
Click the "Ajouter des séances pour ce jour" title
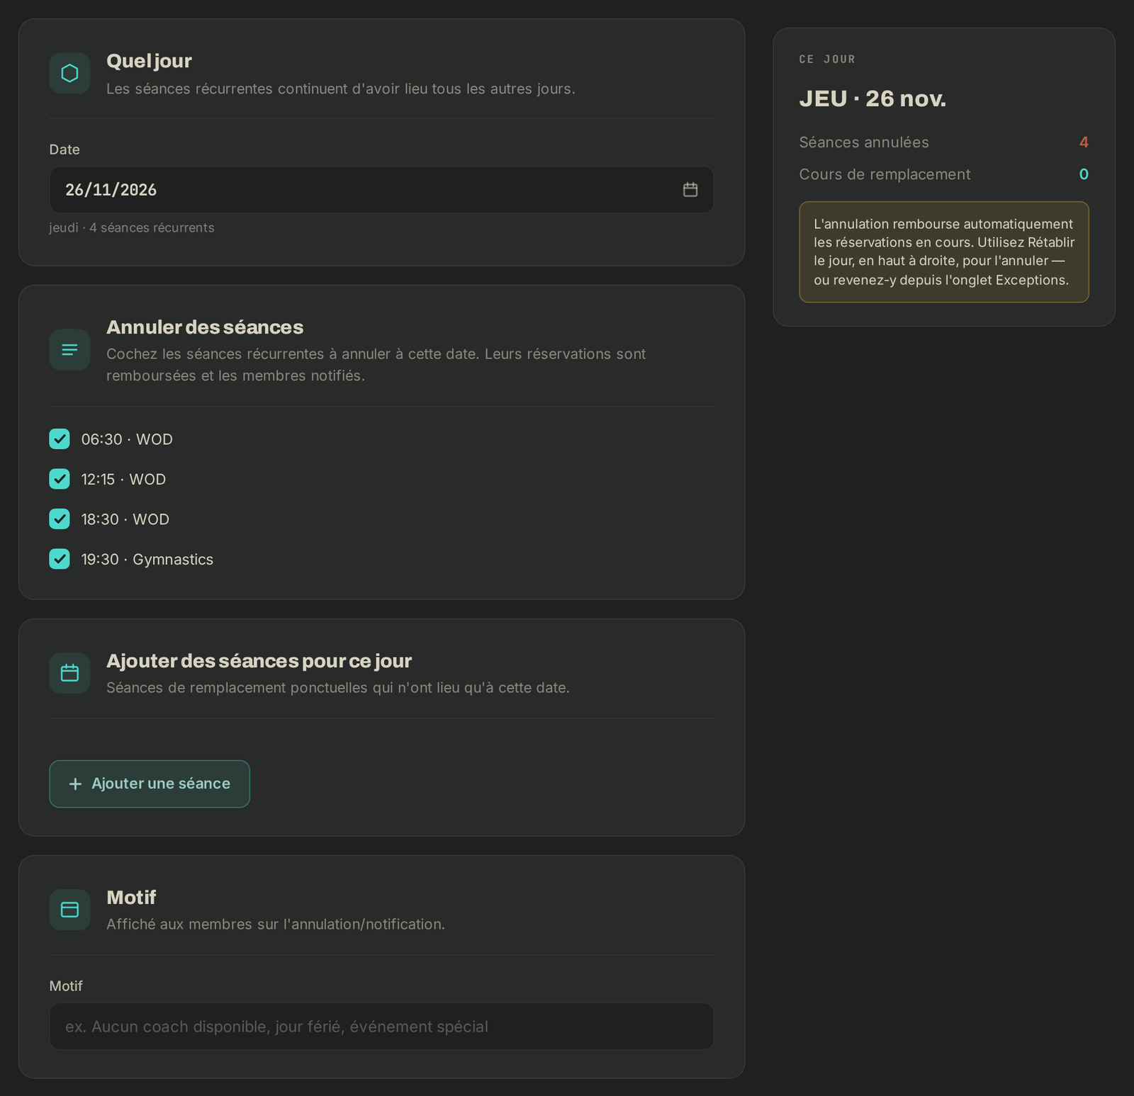pyautogui.click(x=259, y=661)
